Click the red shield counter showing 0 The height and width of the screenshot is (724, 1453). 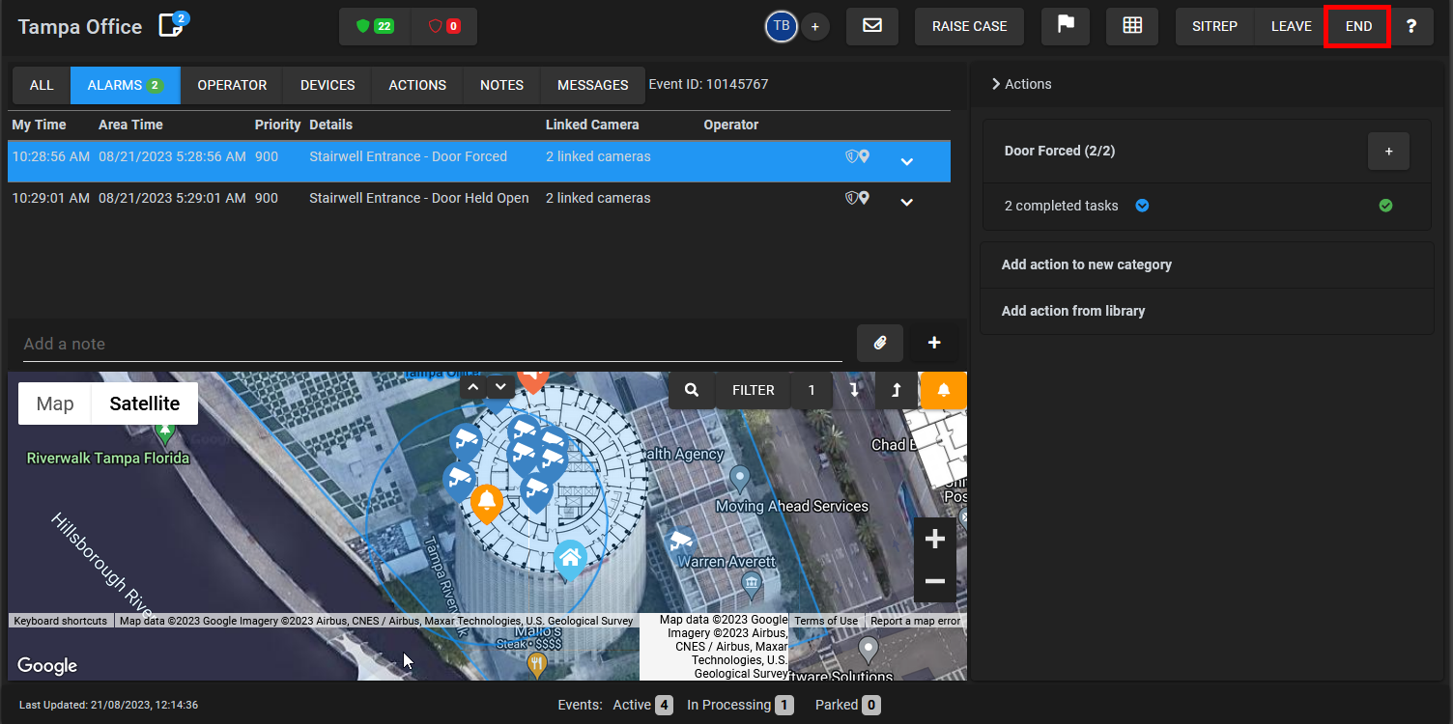[x=443, y=26]
